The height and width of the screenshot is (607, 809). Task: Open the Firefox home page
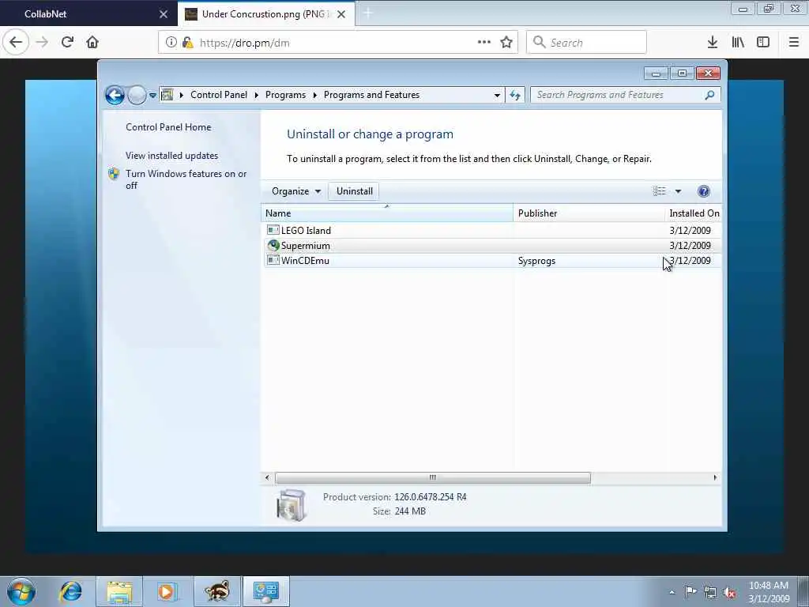tap(92, 43)
